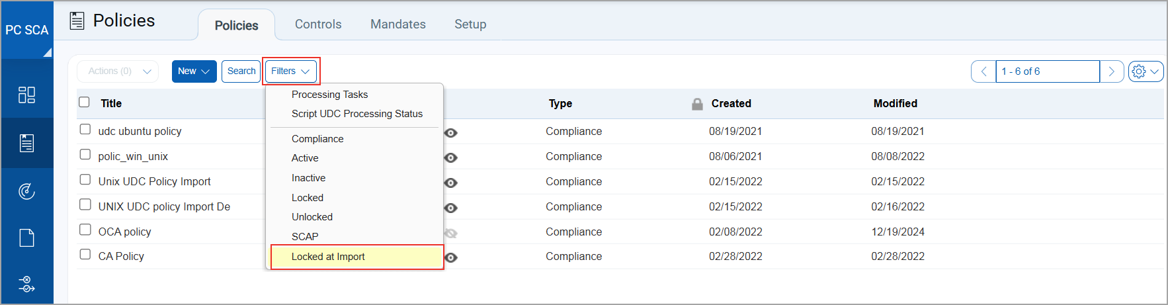Open the PC SCA module picker
Image resolution: width=1168 pixels, height=305 pixels.
click(27, 30)
